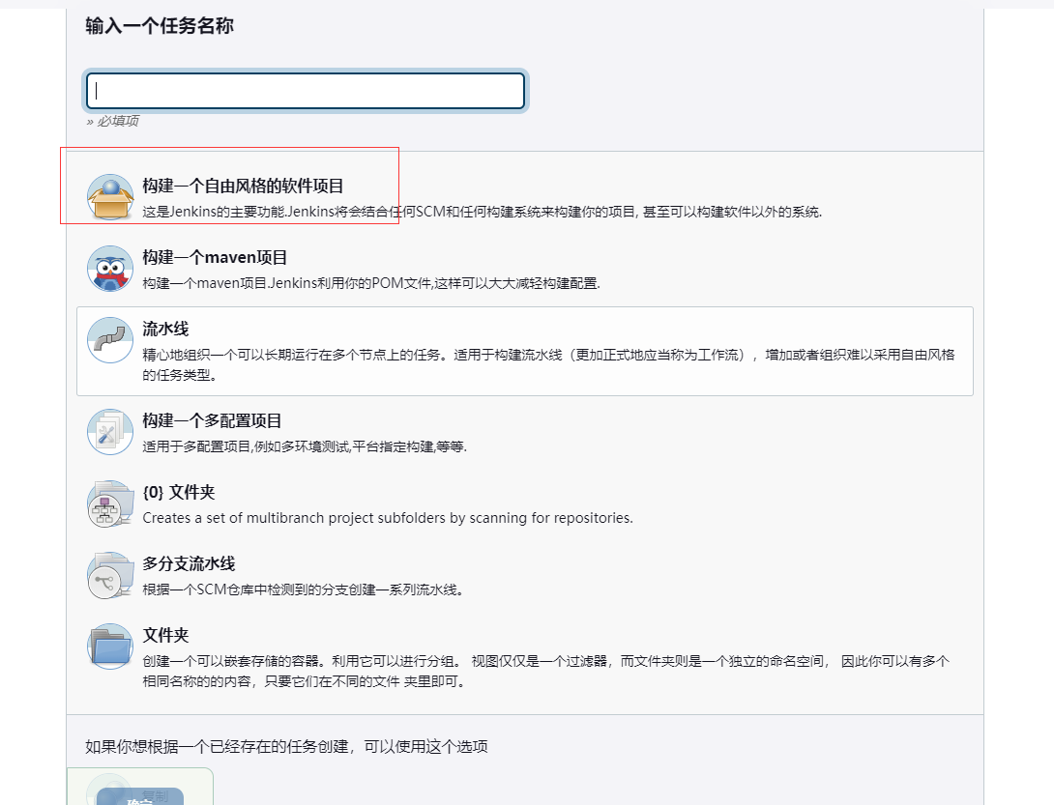The height and width of the screenshot is (805, 1054).
Task: Click the Freestyle project box icon
Action: point(110,197)
